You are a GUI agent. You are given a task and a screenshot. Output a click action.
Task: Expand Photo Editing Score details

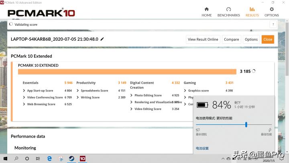tap(131, 95)
